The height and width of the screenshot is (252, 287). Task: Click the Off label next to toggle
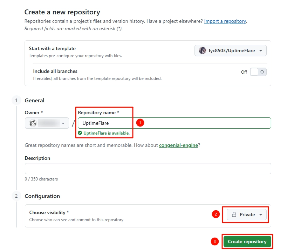(244, 72)
